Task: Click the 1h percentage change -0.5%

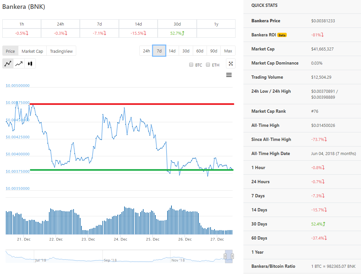Action: tap(22, 33)
